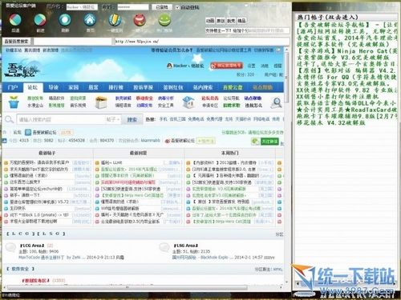Open the 家园 navigation tab
The height and width of the screenshot is (300, 401).
coord(73,87)
